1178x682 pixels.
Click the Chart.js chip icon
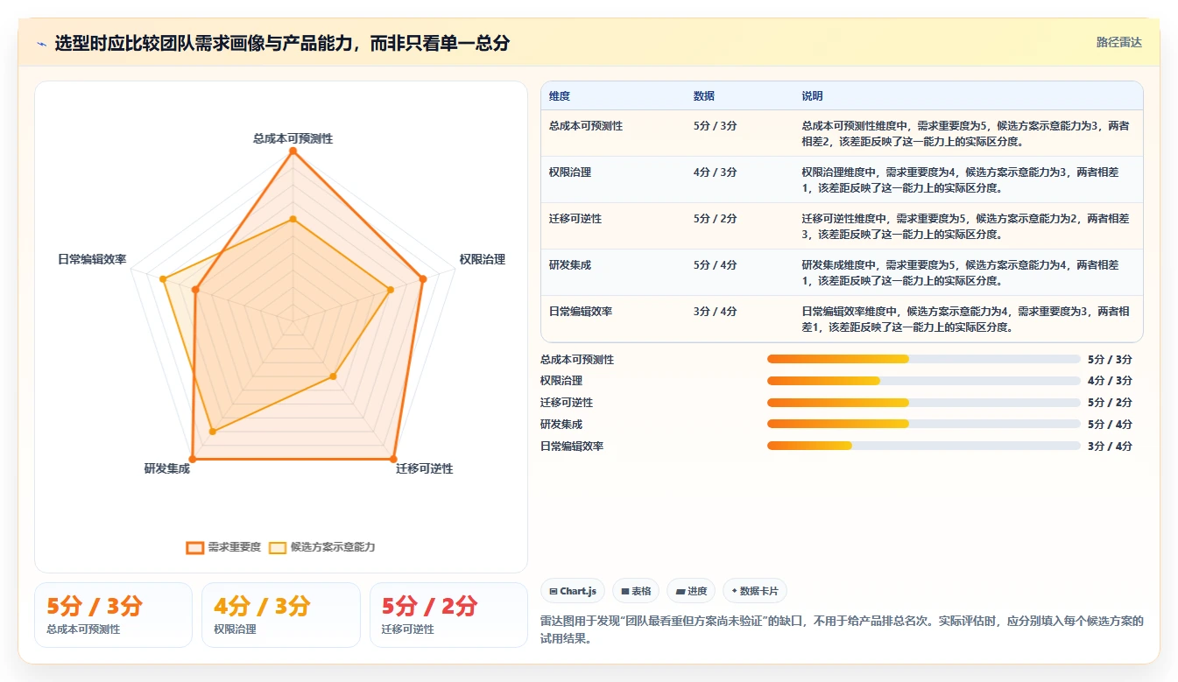554,591
